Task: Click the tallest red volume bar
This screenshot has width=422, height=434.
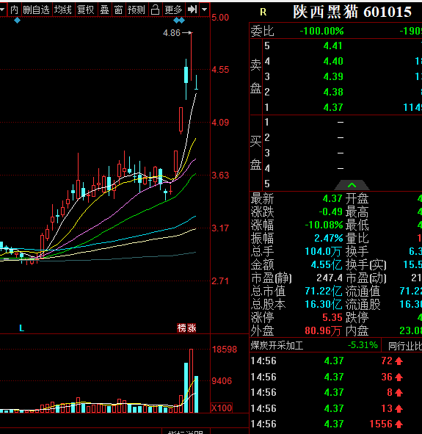Action: pos(191,381)
